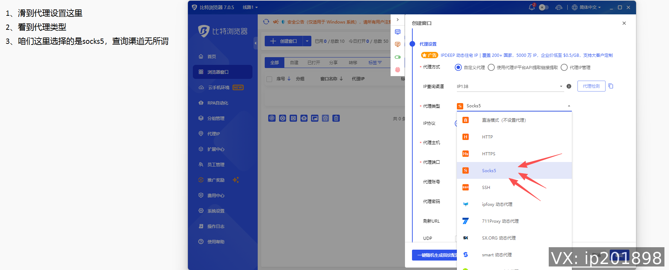Click the customer service headset icon
669x270 pixels.
[x=559, y=7]
